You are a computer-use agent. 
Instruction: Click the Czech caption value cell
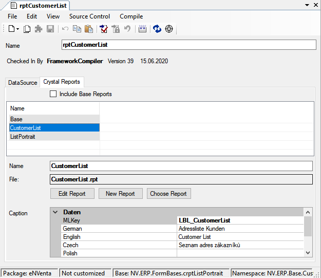(240, 245)
